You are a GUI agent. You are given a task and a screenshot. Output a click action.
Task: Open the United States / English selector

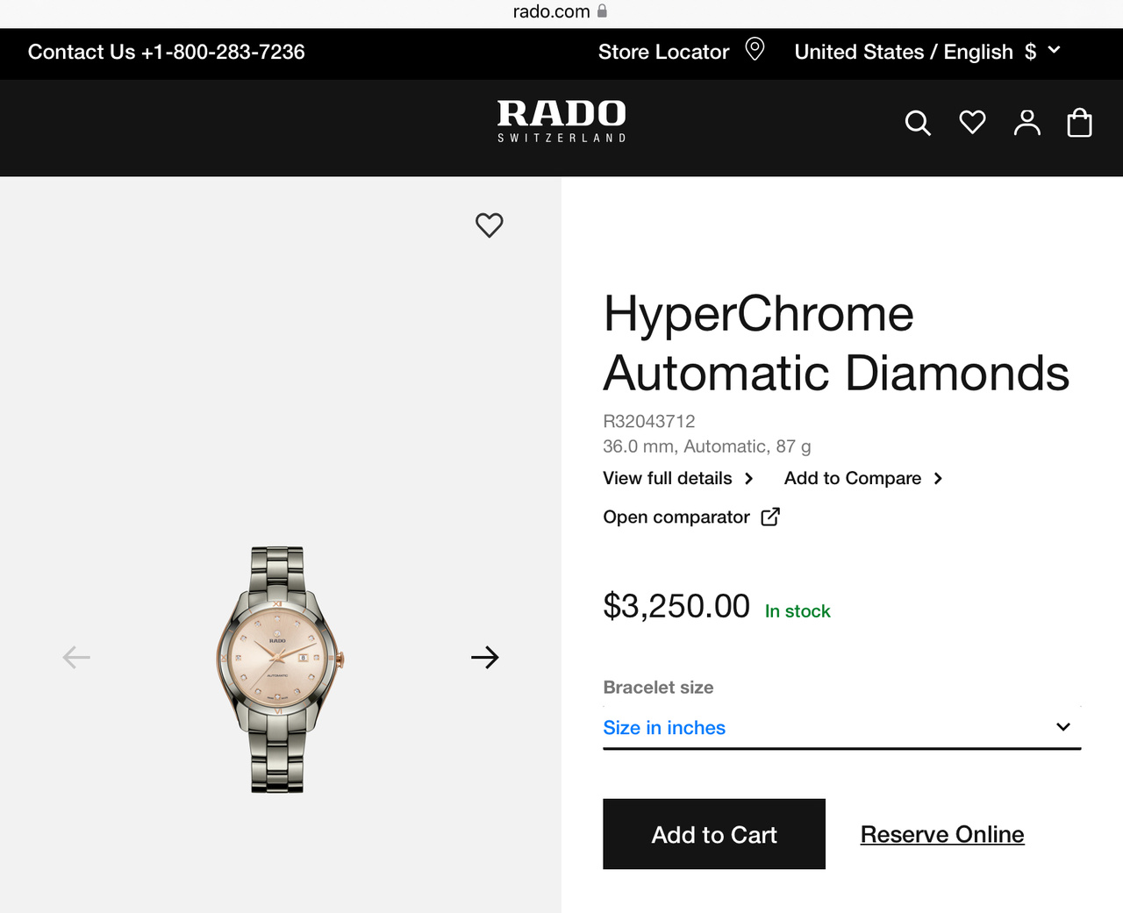point(927,52)
